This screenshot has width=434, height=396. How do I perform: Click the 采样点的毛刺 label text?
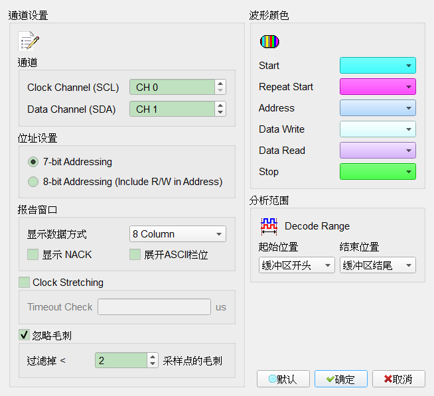[192, 361]
